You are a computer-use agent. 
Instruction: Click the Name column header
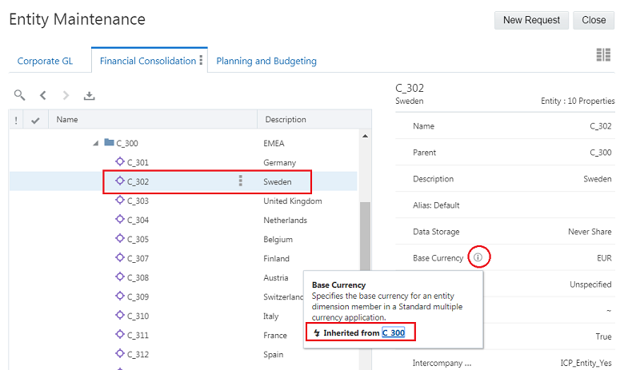click(67, 120)
